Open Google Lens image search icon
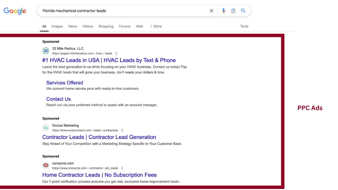The height and width of the screenshot is (190, 338). pyautogui.click(x=233, y=11)
